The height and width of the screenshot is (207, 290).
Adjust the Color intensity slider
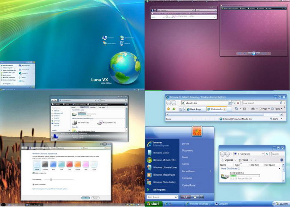[51, 179]
